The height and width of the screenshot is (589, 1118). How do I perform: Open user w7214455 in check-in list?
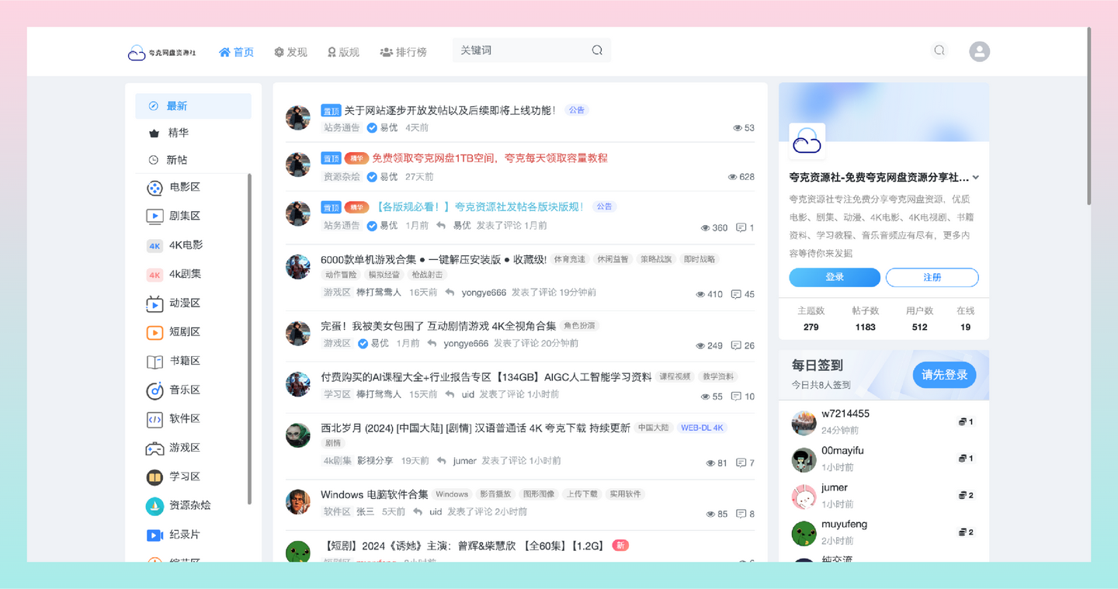click(x=845, y=414)
